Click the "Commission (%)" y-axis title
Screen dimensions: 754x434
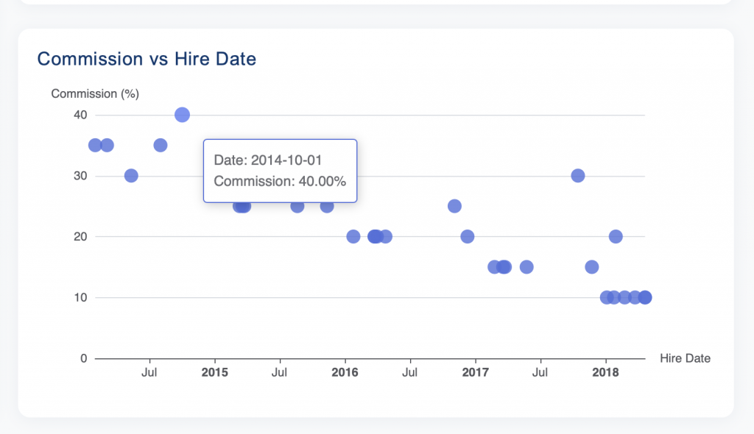click(95, 93)
